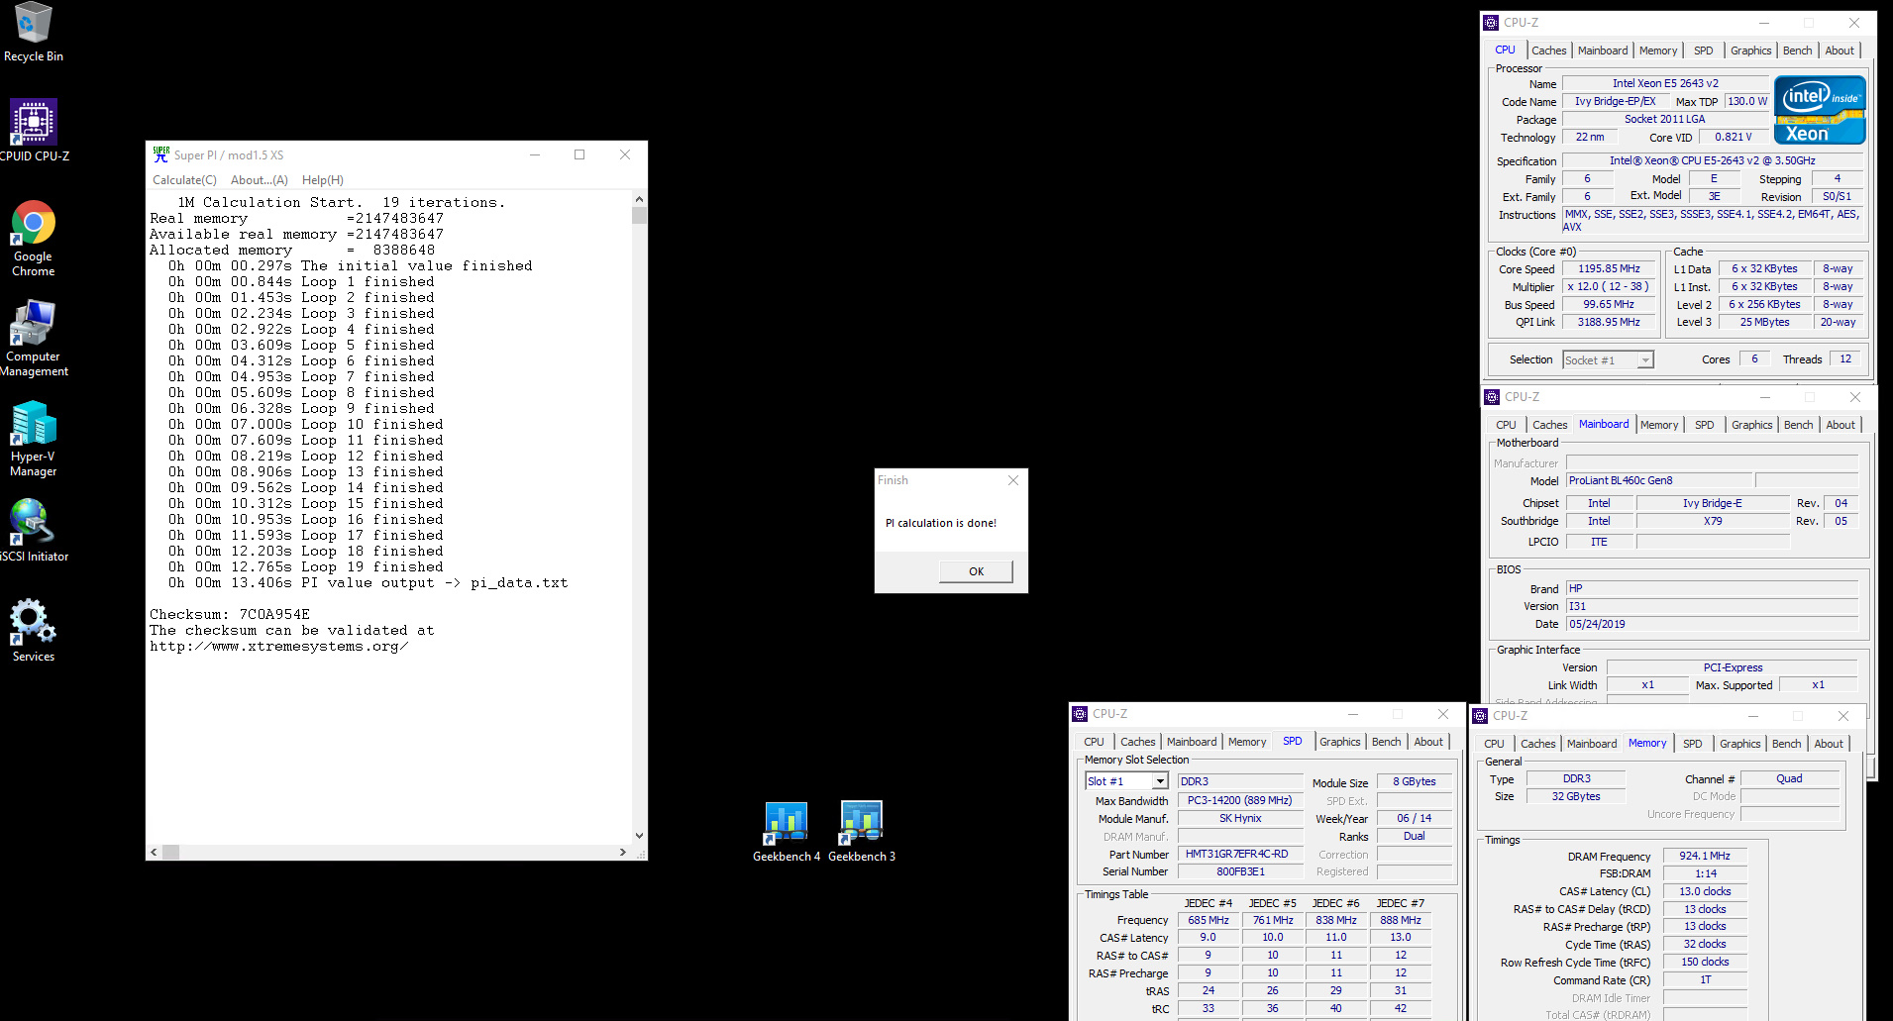Select Memory tab in Mainboard CPU-Z window

point(1659,425)
